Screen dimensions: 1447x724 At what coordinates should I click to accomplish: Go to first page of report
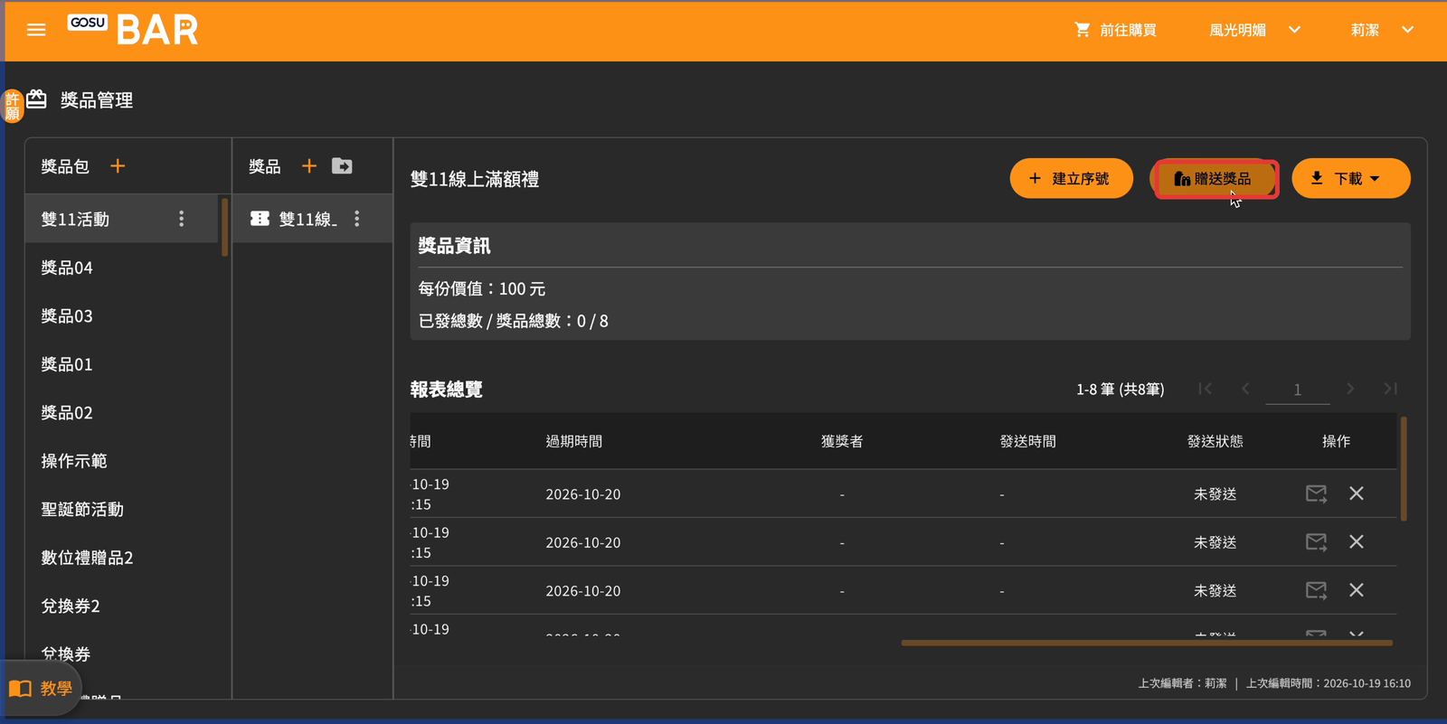coord(1205,389)
